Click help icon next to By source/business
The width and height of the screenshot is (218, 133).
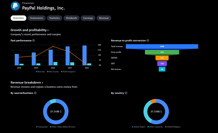coord(35,93)
